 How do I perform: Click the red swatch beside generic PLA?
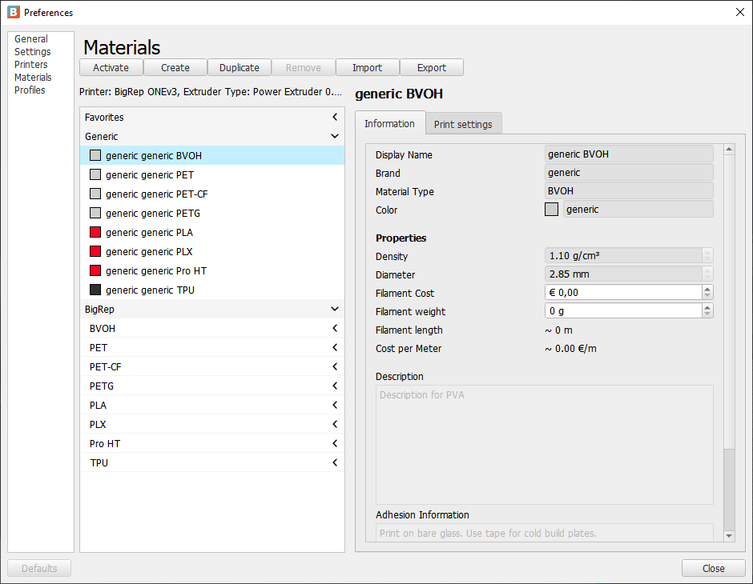coord(95,232)
